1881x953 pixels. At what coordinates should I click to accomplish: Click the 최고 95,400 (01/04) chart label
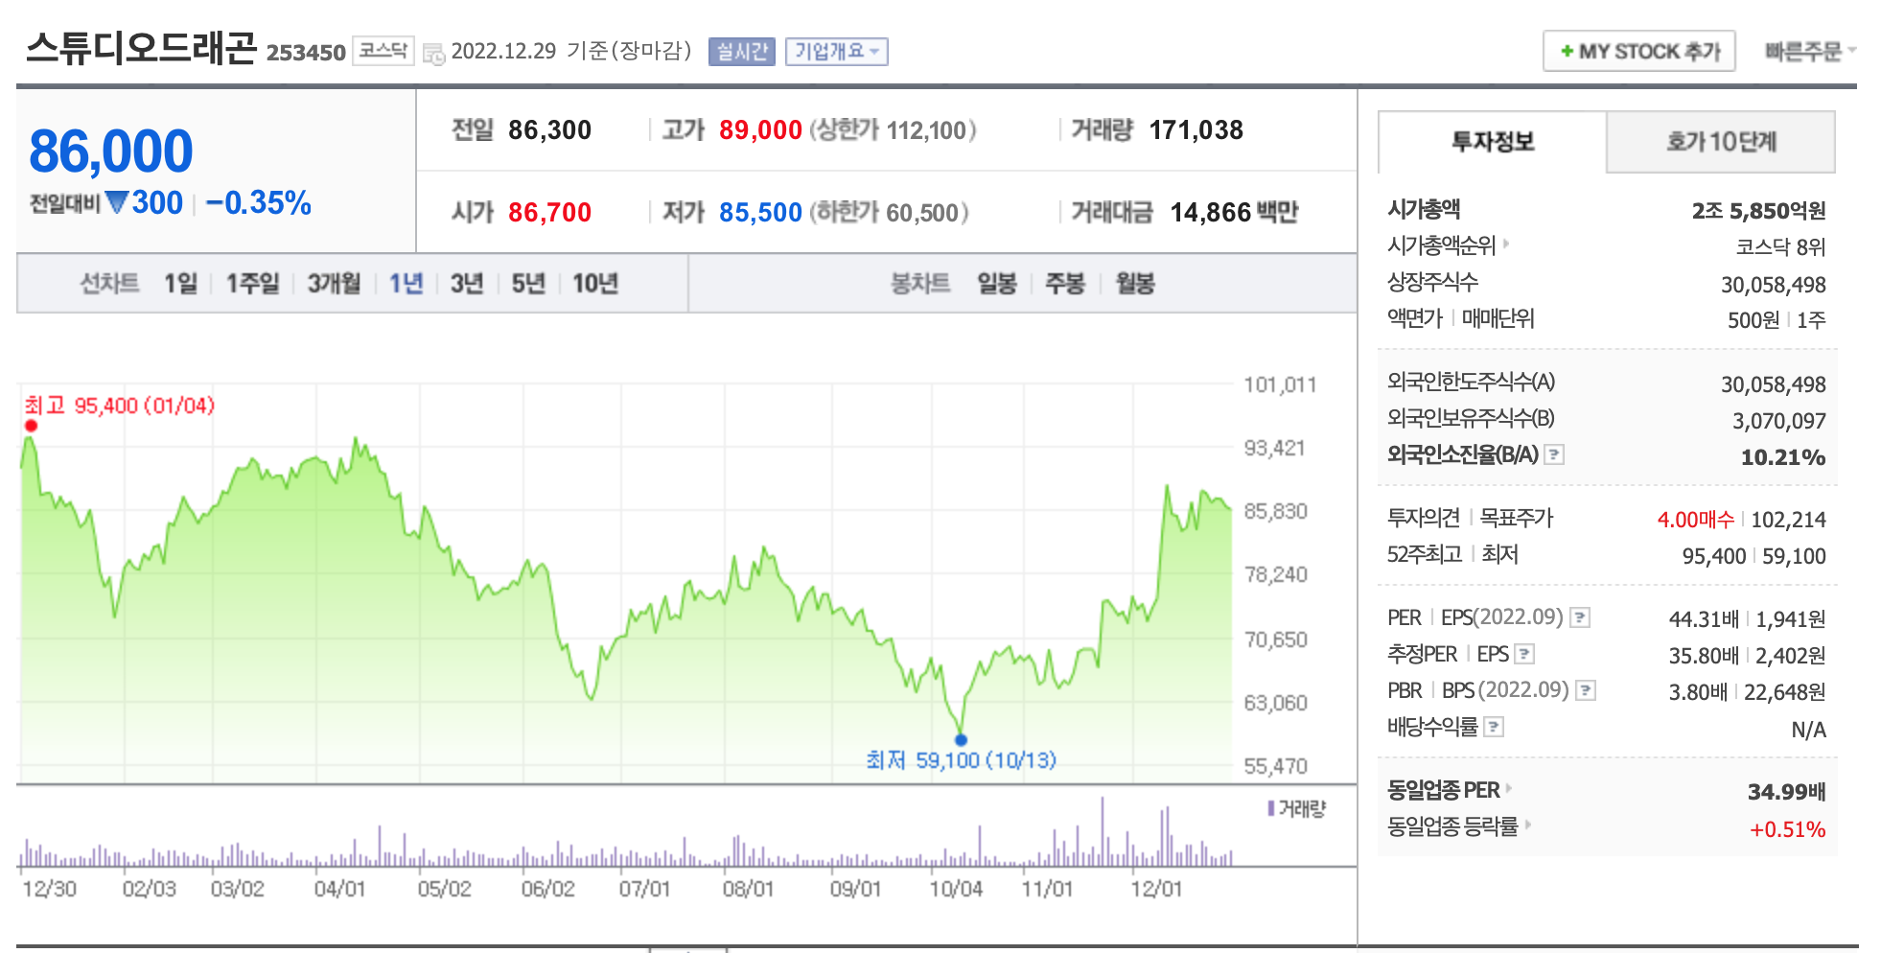pyautogui.click(x=119, y=406)
